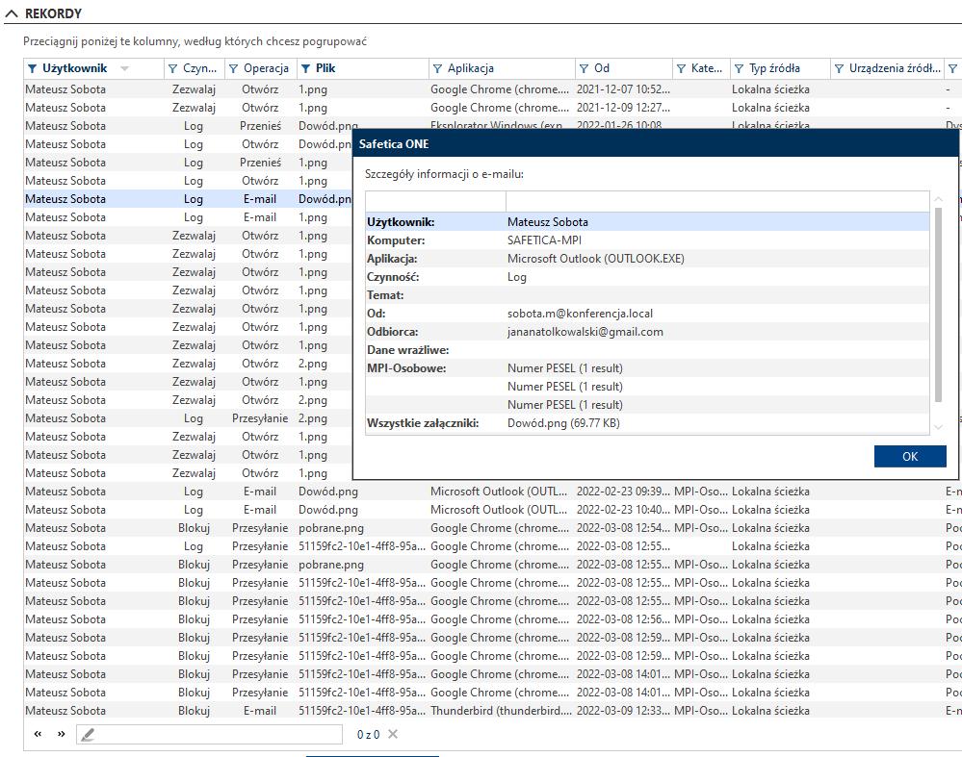Open filter for Typ źródła column
Screen dimensions: 962x757
(739, 69)
